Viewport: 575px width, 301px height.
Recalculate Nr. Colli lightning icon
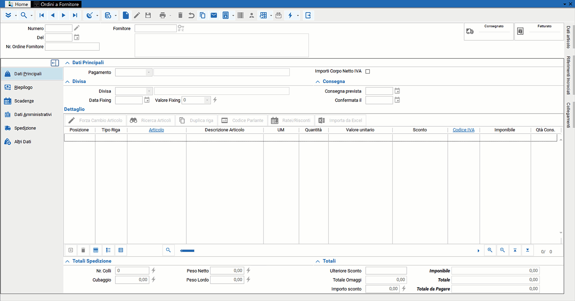click(x=153, y=270)
